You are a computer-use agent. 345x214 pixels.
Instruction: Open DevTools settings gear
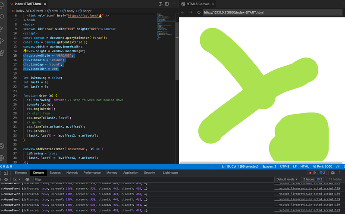pos(332,173)
